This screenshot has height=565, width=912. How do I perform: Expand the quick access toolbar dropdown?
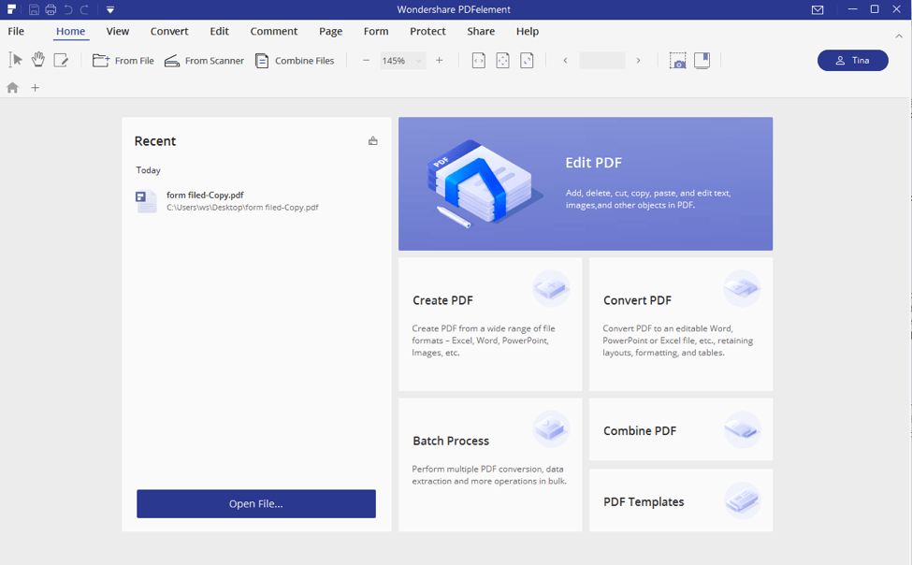[110, 10]
